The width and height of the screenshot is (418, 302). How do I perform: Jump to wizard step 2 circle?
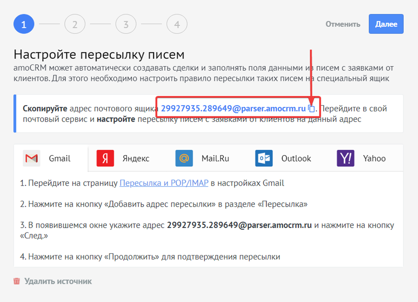[75, 24]
